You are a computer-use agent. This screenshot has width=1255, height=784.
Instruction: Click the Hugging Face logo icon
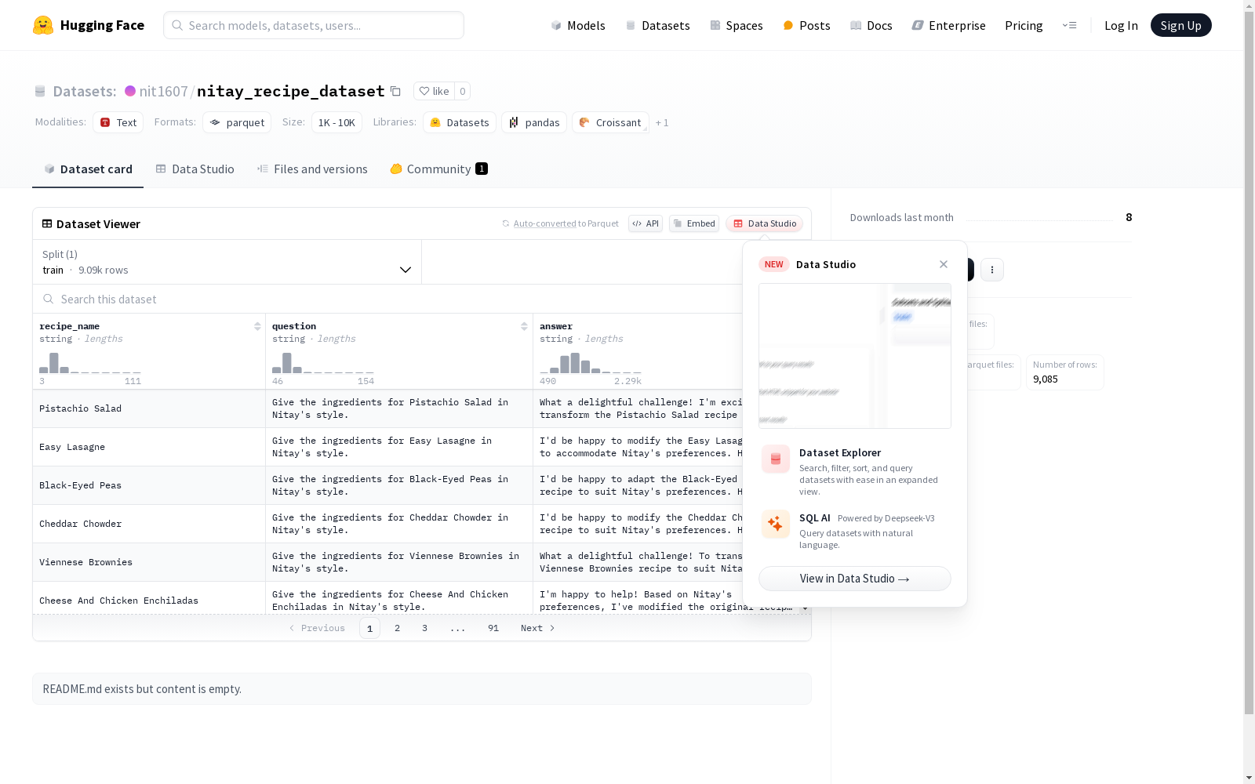click(x=43, y=25)
